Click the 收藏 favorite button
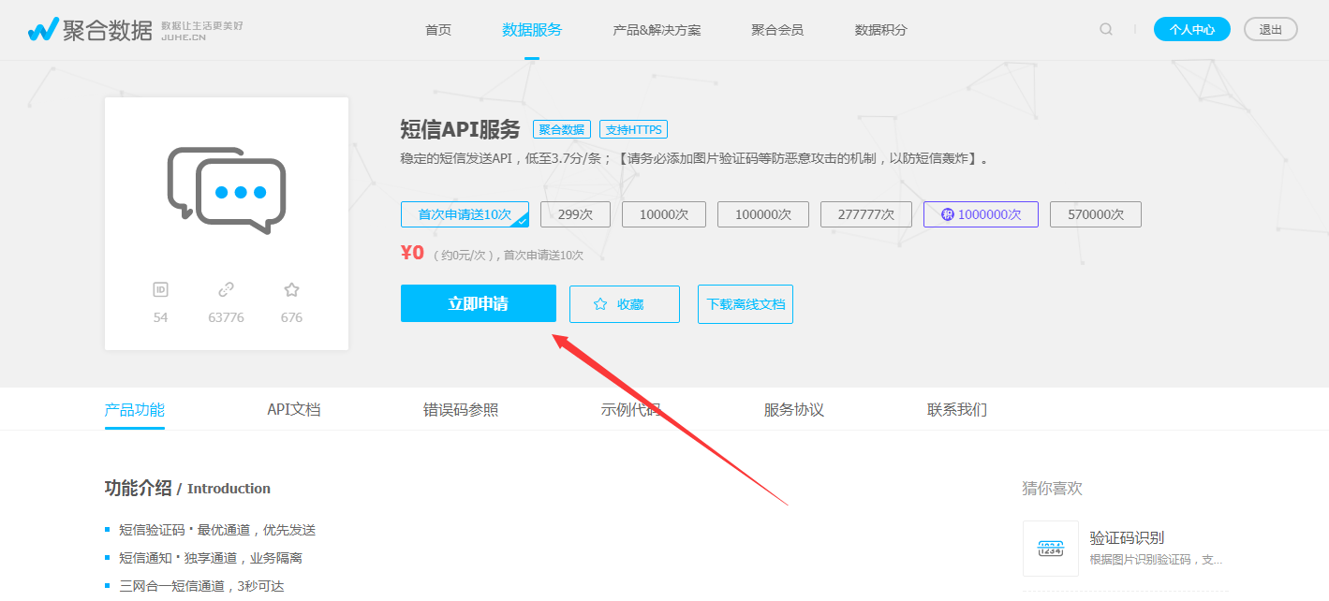This screenshot has height=601, width=1329. [625, 304]
